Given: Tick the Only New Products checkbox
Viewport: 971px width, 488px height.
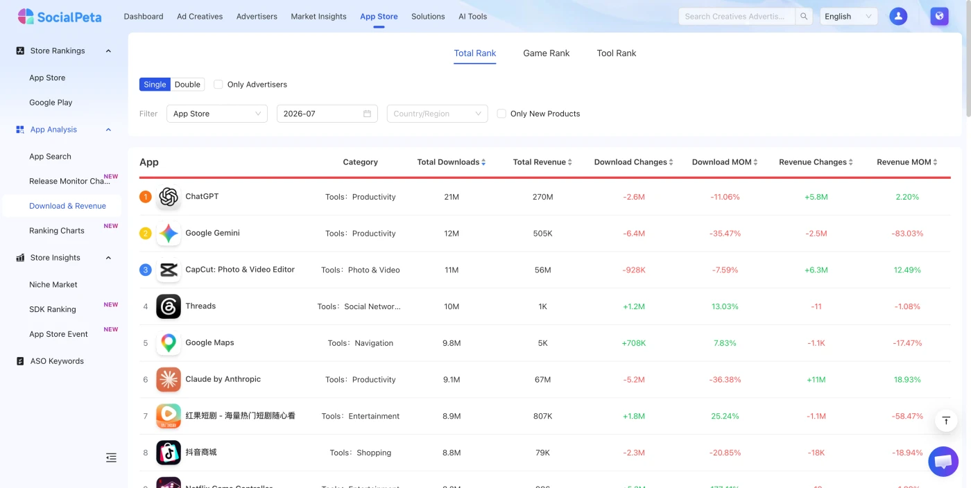Looking at the screenshot, I should (501, 114).
